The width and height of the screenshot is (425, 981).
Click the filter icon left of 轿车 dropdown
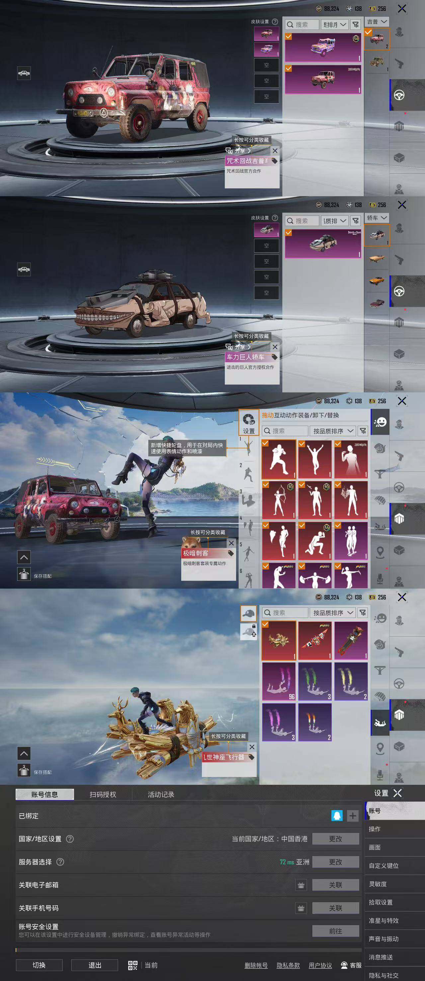(355, 221)
